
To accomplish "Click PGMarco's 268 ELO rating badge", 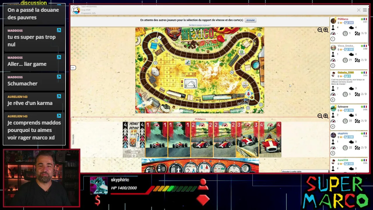I will coord(349,23).
